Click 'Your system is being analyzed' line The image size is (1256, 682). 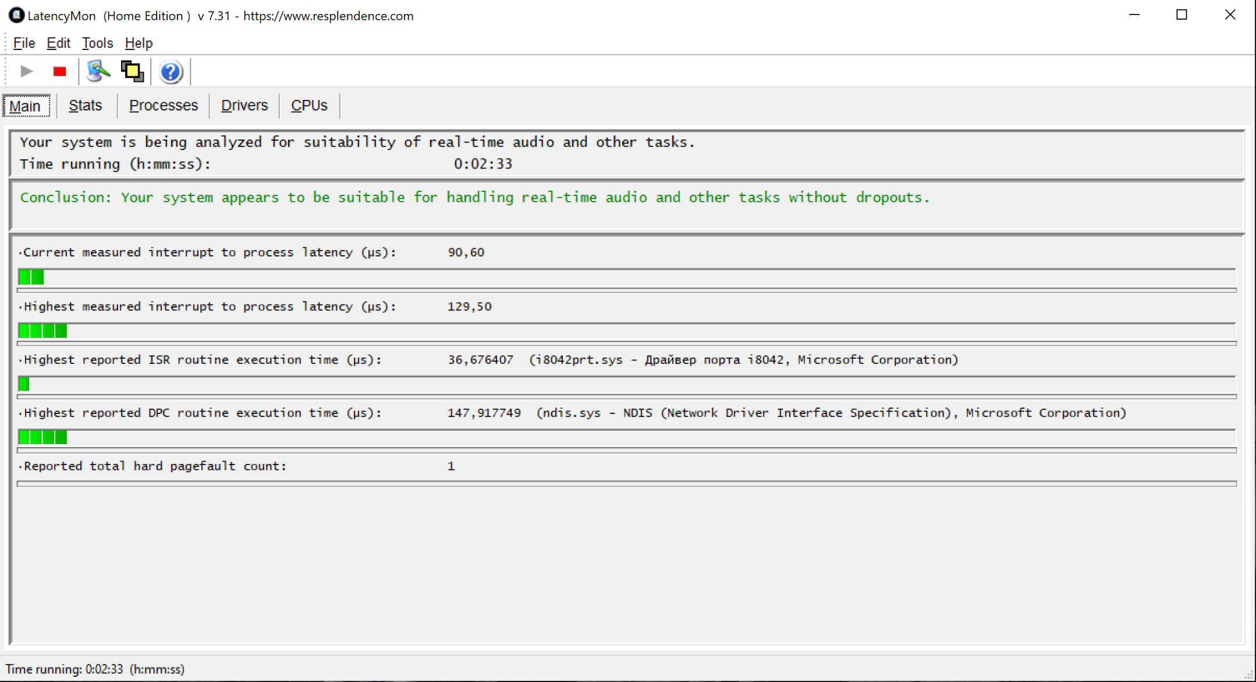[357, 142]
